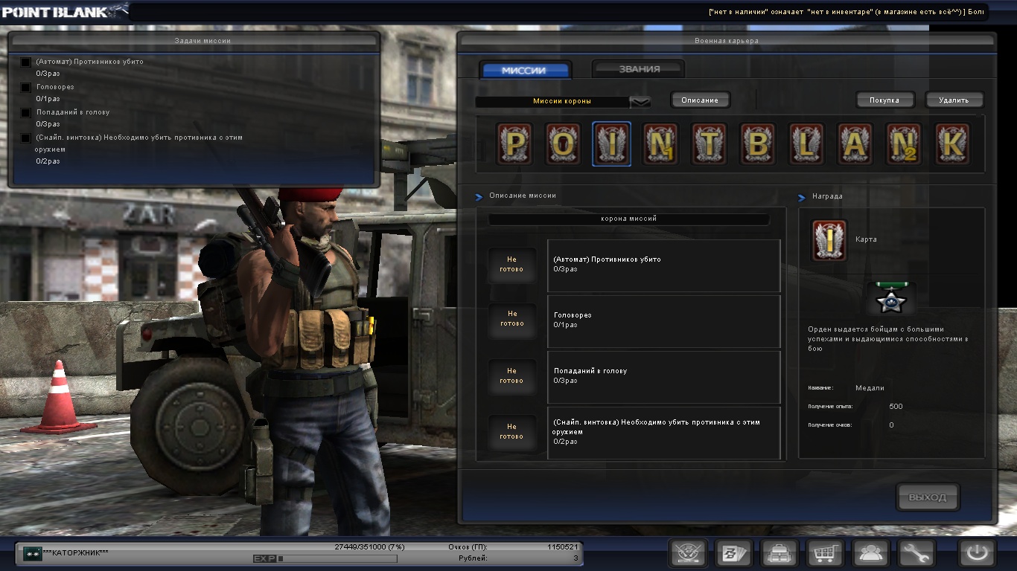Expand the Миссии короны dropdown arrow

click(640, 101)
